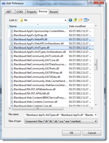Viewport: 109px width, 143px height.
Task: Select Blackbaud.AppFx.WebAPI.dll
Action: pos(30,39)
